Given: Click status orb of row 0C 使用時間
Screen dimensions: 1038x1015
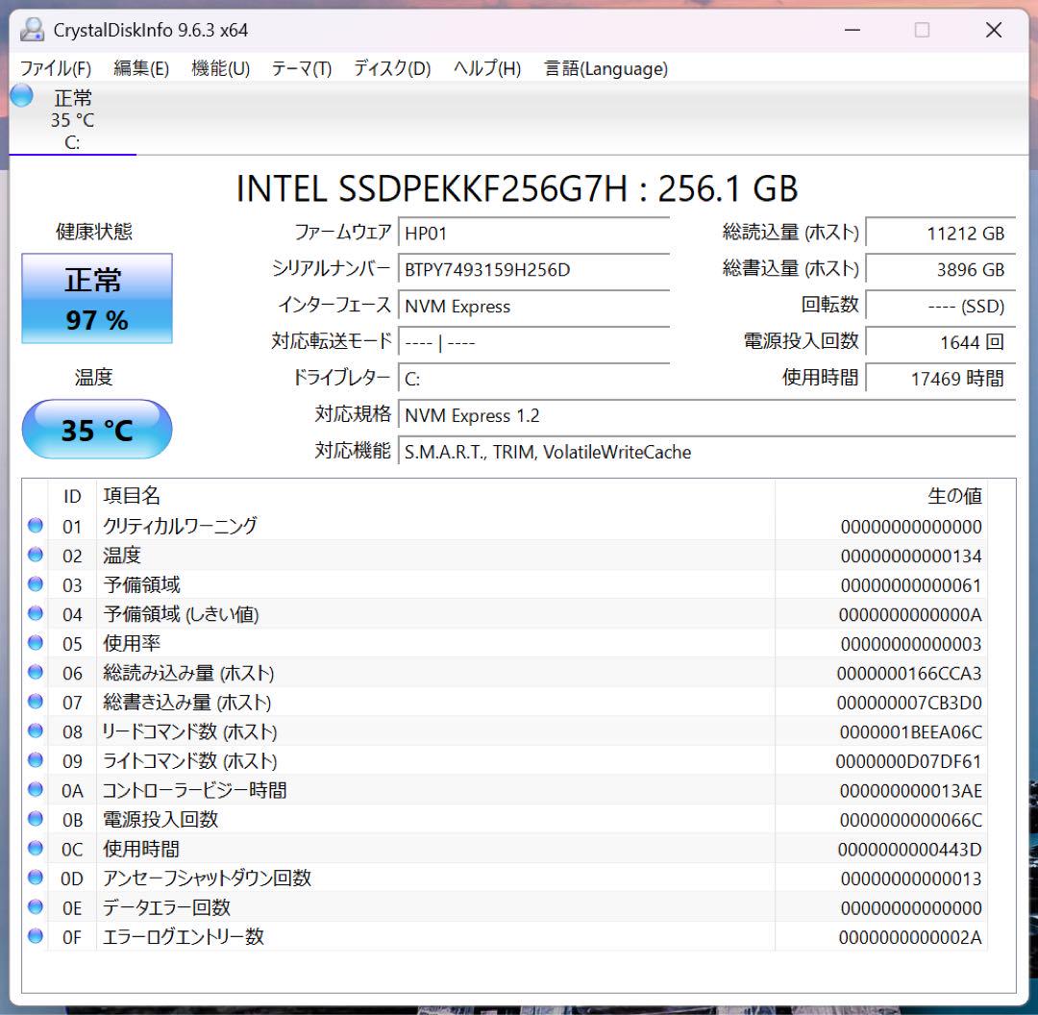Looking at the screenshot, I should point(36,848).
